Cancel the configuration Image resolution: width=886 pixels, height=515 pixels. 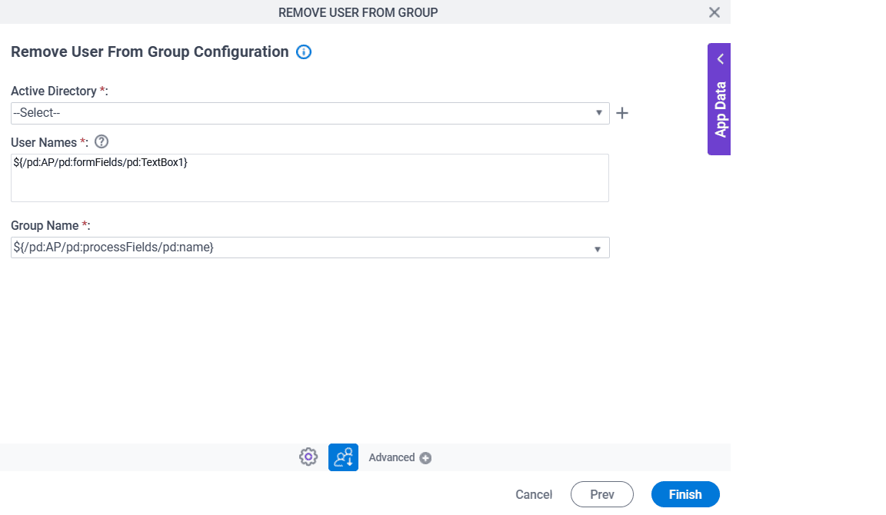click(534, 494)
